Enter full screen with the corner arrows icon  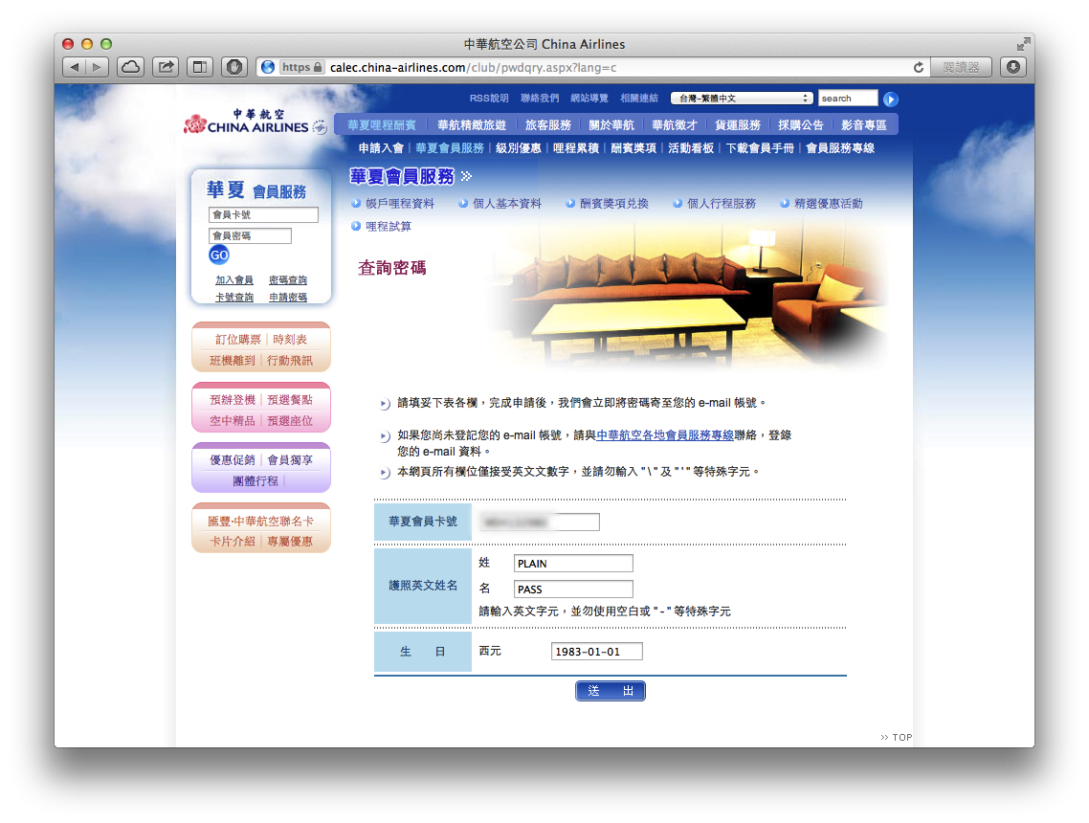[x=1023, y=44]
